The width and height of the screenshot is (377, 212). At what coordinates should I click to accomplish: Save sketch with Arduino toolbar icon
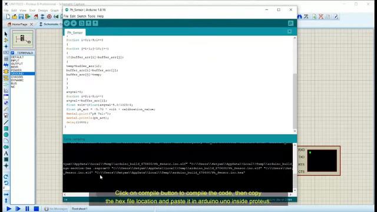[x=95, y=24]
